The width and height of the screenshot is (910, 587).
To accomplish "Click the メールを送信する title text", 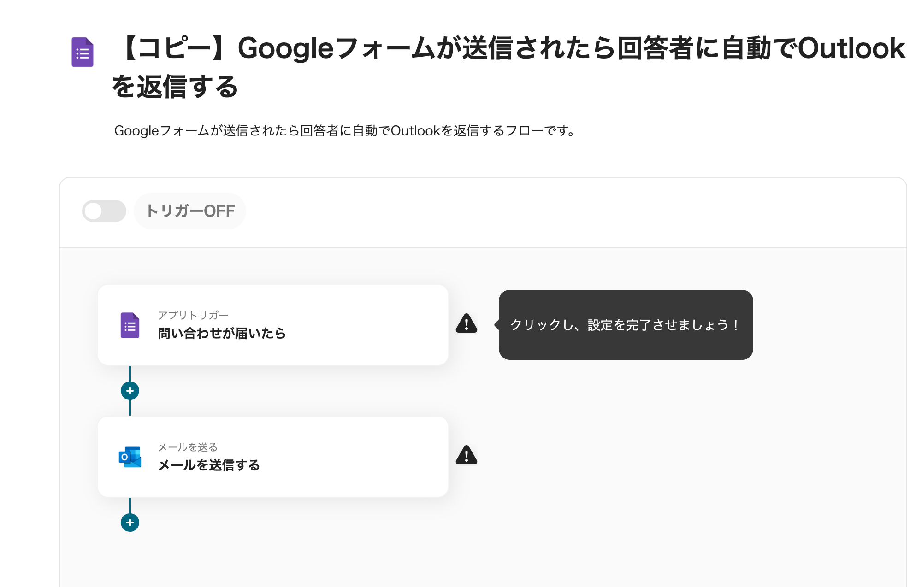I will point(209,465).
